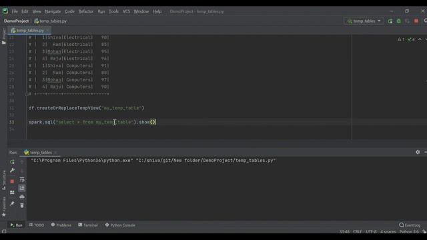This screenshot has height=240, width=427.
Task: Run with coverage from the top toolbar
Action: click(408, 21)
